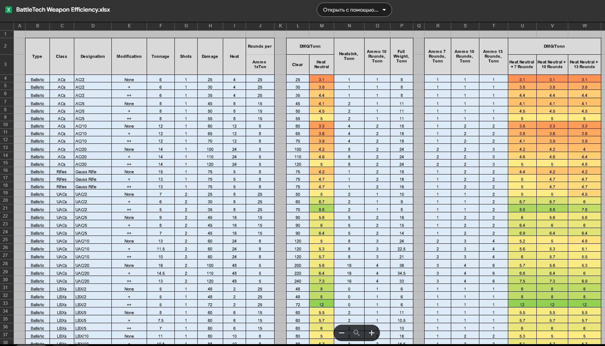Click the Tonnage header cell
605x346 pixels.
tap(161, 56)
